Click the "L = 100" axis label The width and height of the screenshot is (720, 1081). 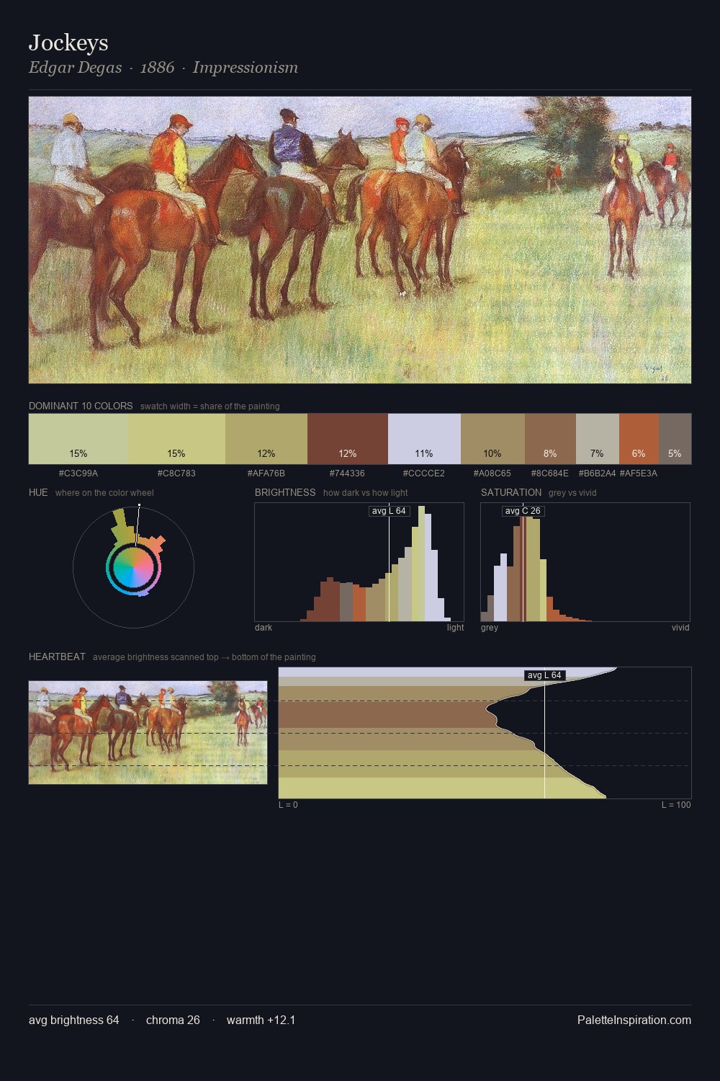[x=676, y=805]
